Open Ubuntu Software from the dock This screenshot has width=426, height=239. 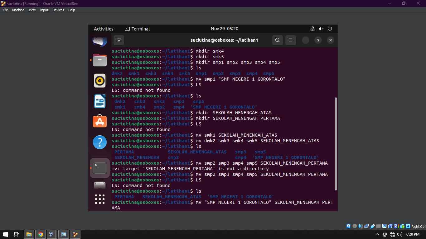(100, 122)
